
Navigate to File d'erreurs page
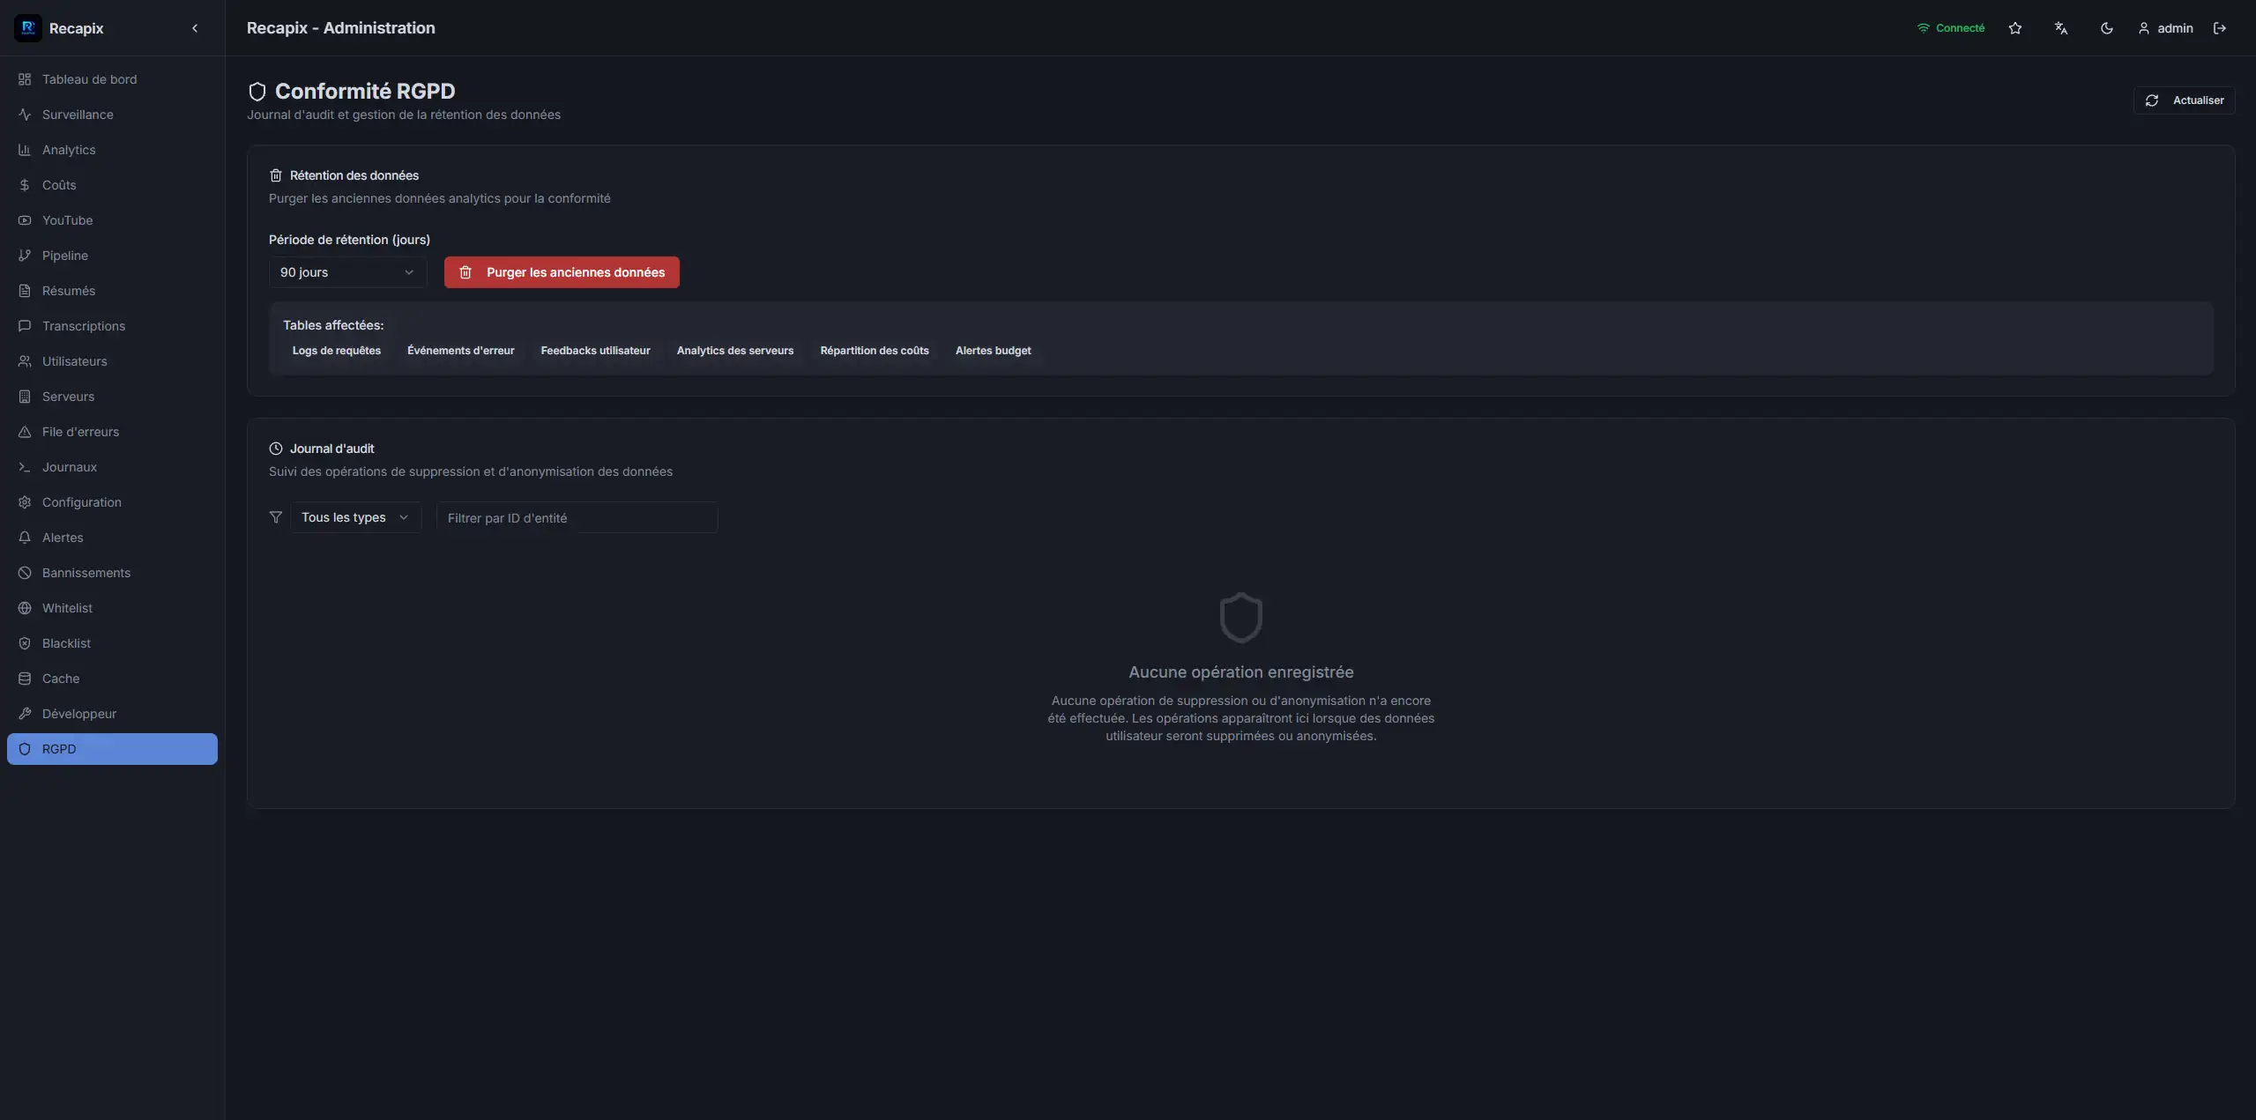click(80, 432)
